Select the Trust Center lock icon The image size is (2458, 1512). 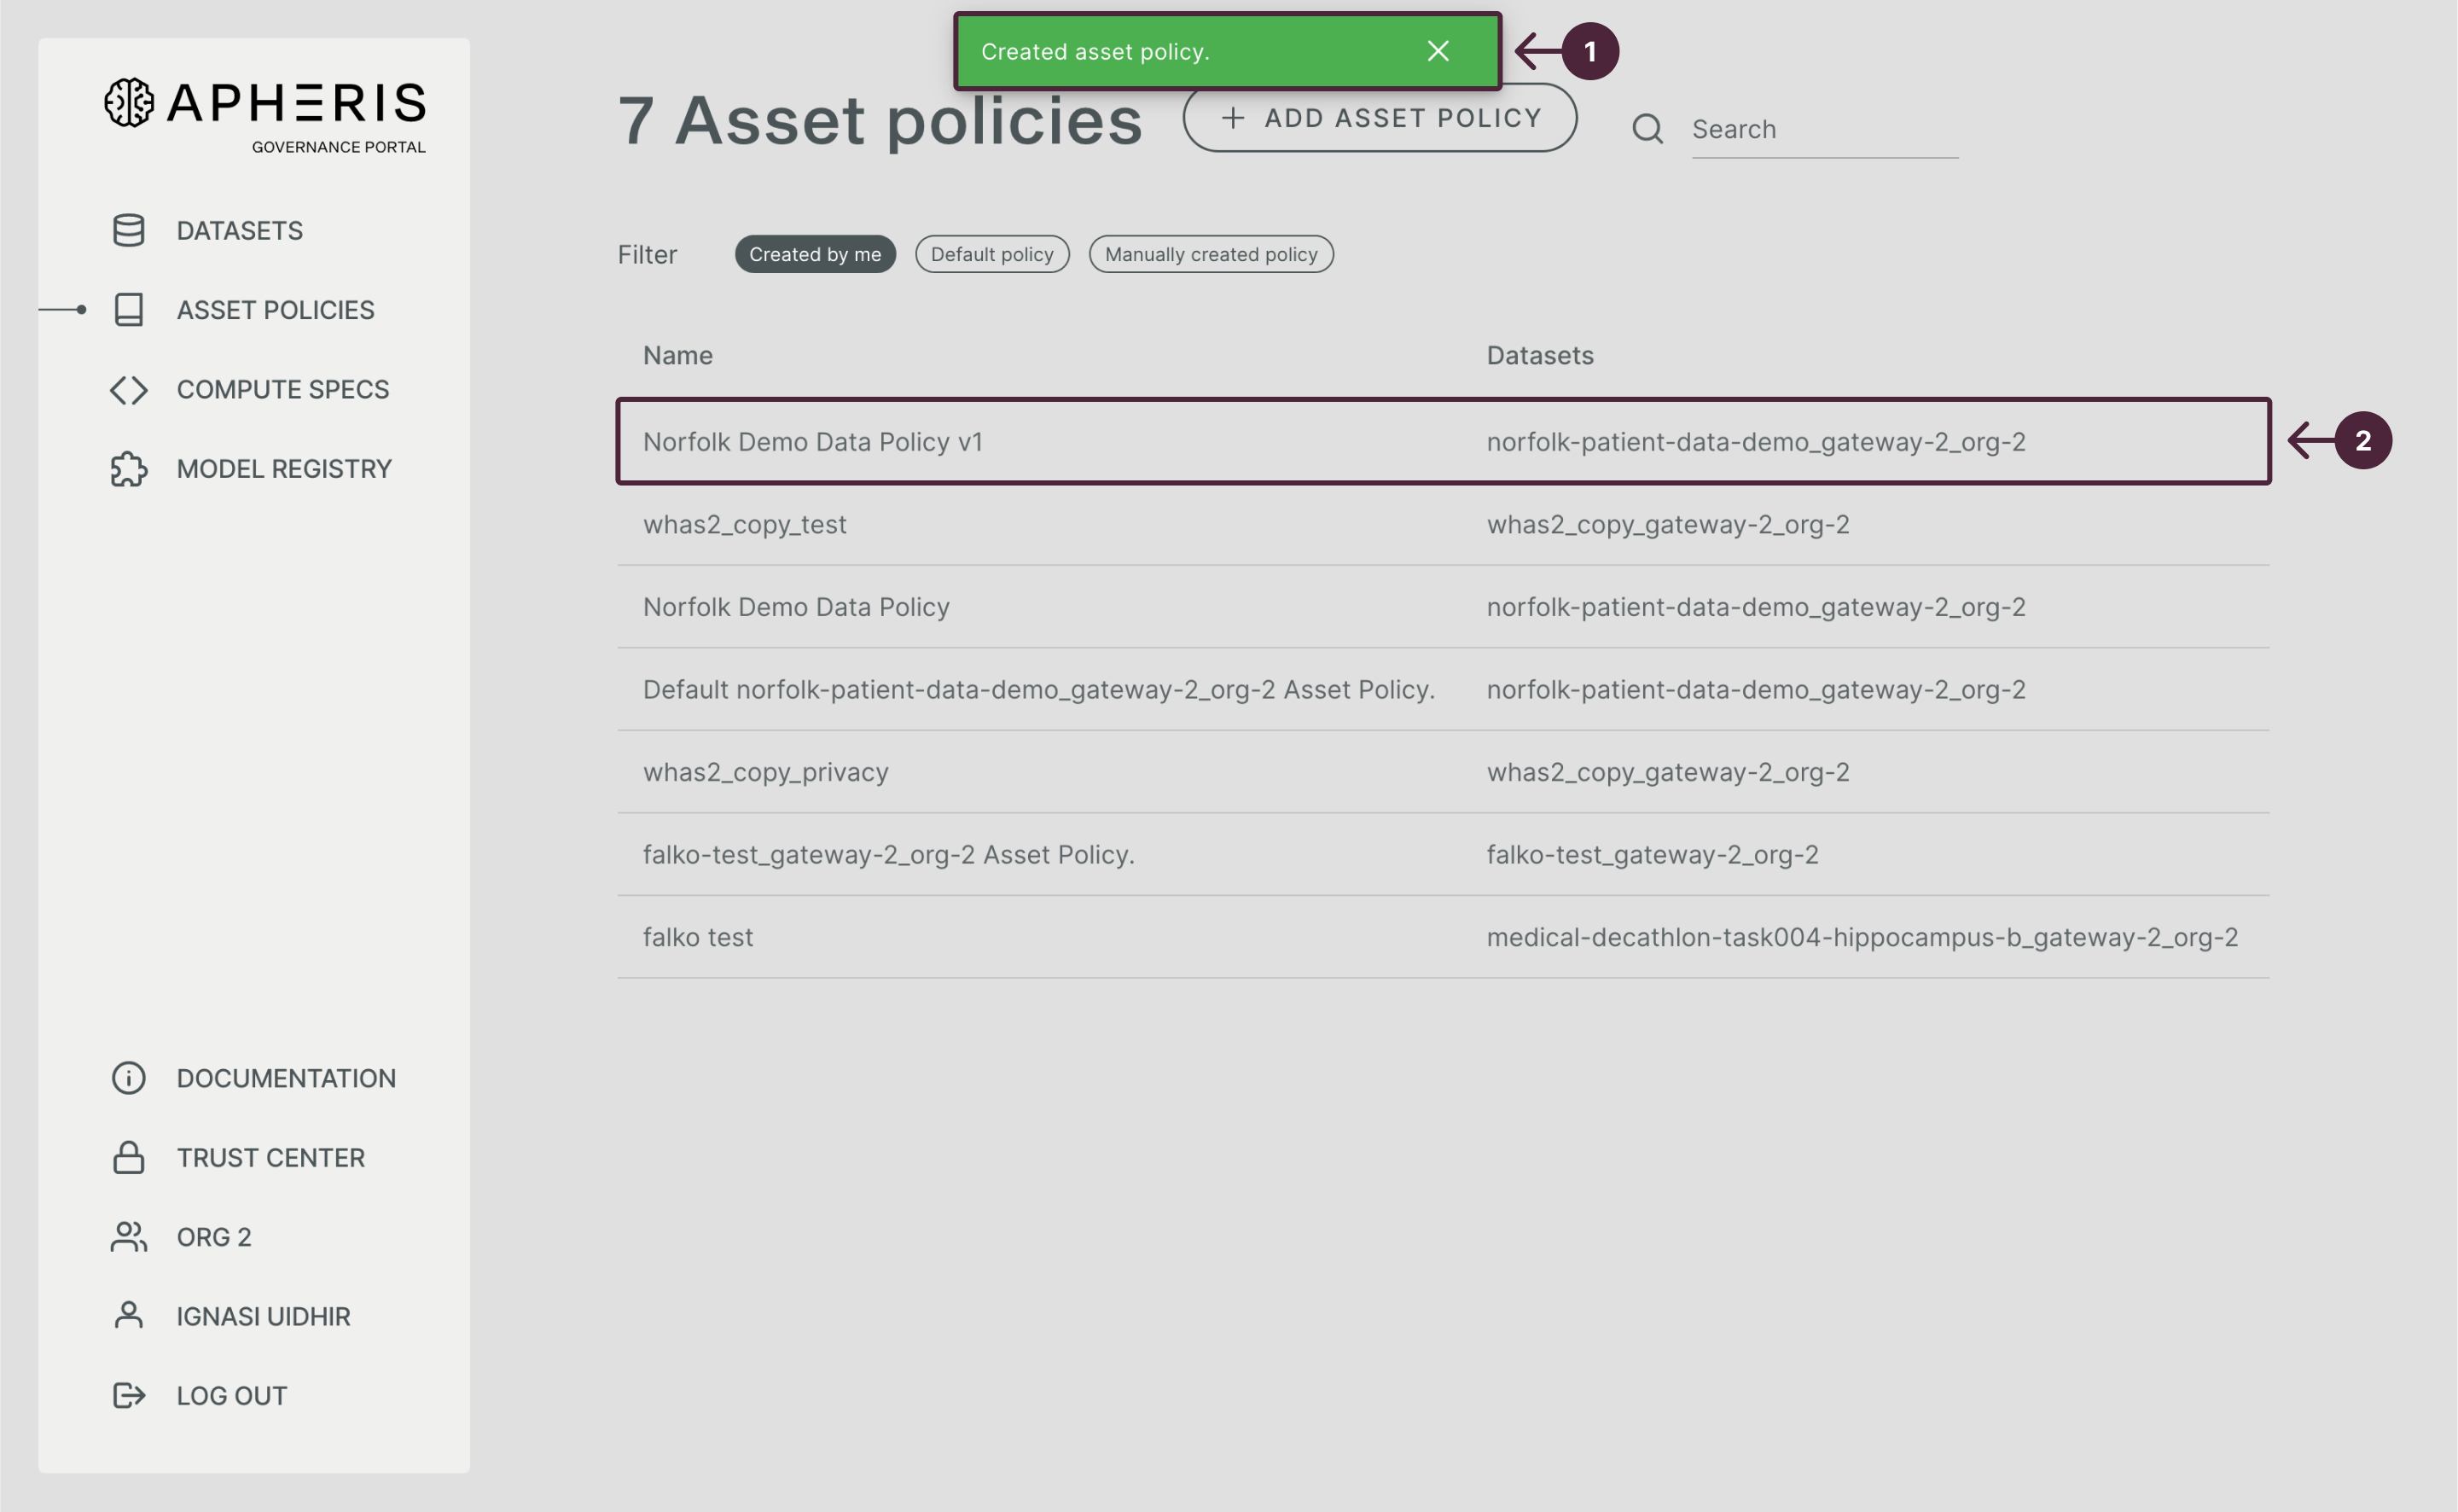coord(128,1157)
